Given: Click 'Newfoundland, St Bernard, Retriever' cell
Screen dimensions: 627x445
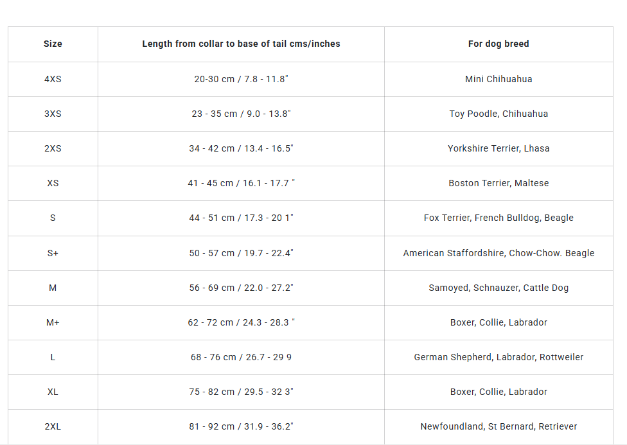Looking at the screenshot, I should click(x=499, y=426).
